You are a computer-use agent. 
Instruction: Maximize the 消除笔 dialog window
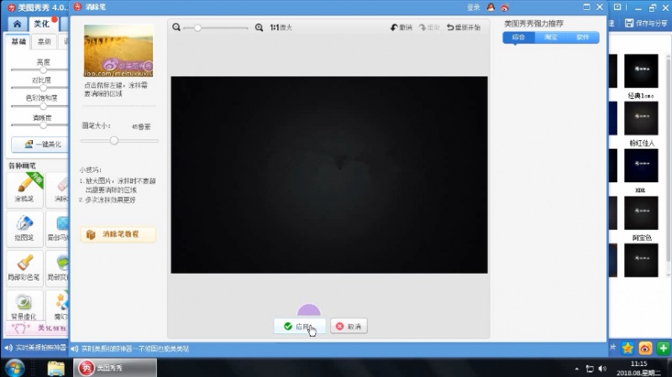point(586,7)
